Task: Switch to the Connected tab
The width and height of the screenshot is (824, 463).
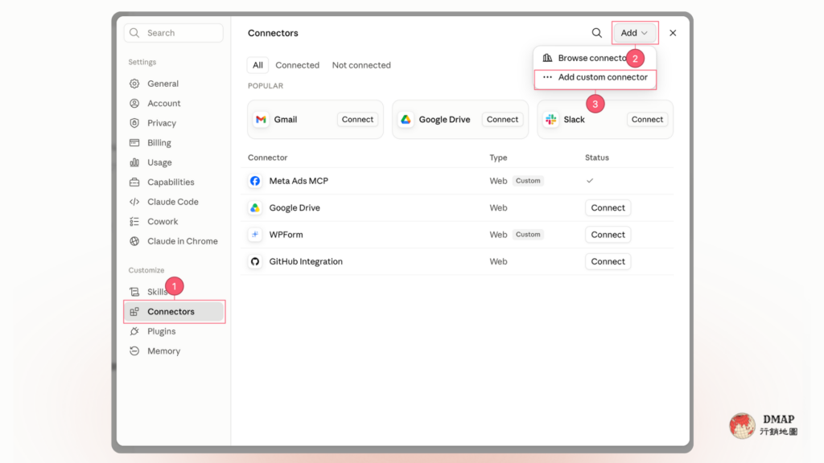Action: click(298, 65)
